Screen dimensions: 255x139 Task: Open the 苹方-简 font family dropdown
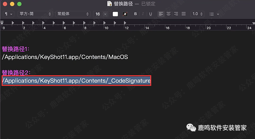pyautogui.click(x=35, y=14)
